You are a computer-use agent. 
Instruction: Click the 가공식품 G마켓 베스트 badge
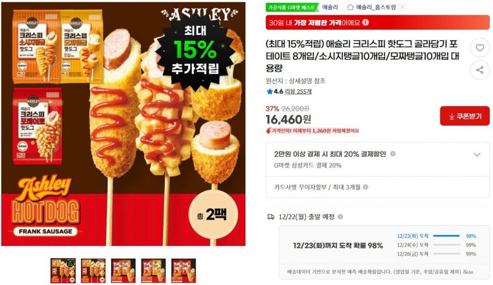click(x=291, y=7)
